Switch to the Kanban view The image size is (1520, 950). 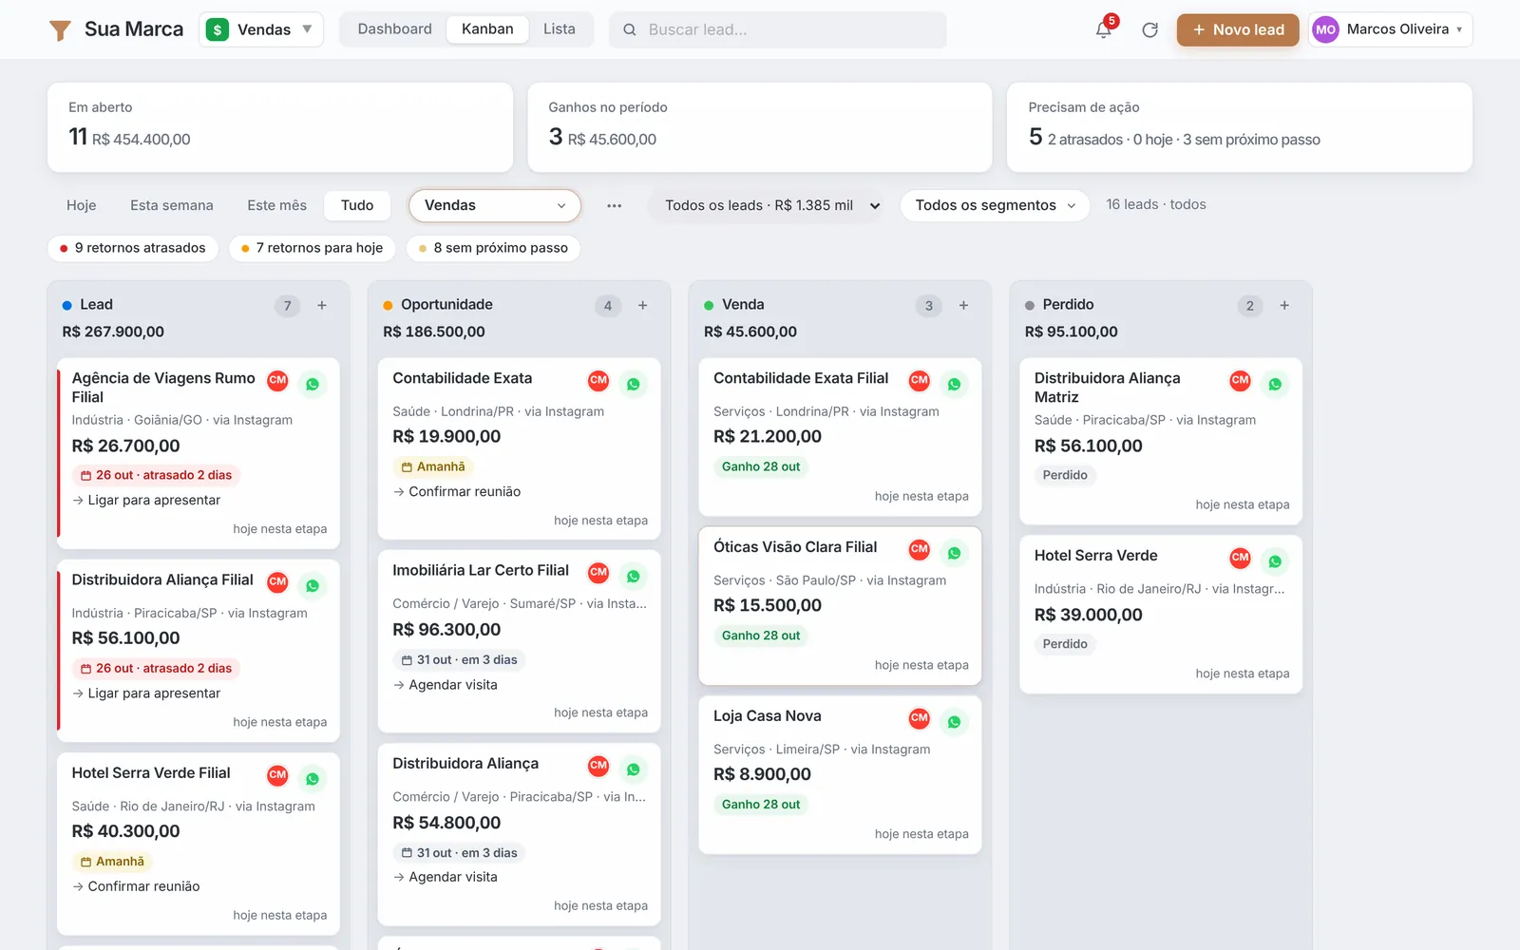click(x=487, y=29)
